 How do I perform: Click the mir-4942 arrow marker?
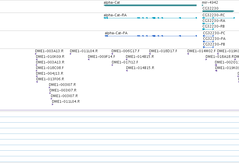202,5
